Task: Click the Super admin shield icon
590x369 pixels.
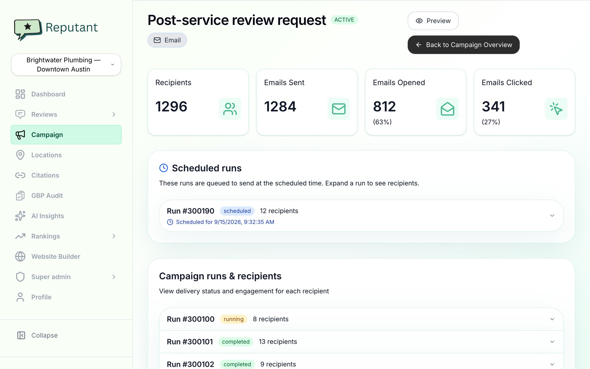Action: click(20, 277)
